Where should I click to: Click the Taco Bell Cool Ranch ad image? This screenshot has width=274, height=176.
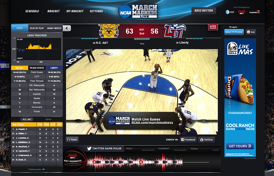pyautogui.click(x=240, y=98)
